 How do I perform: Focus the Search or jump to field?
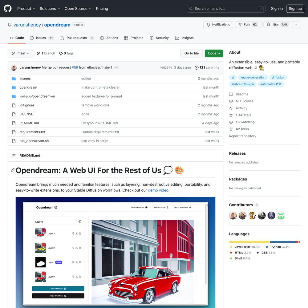tap(226, 8)
